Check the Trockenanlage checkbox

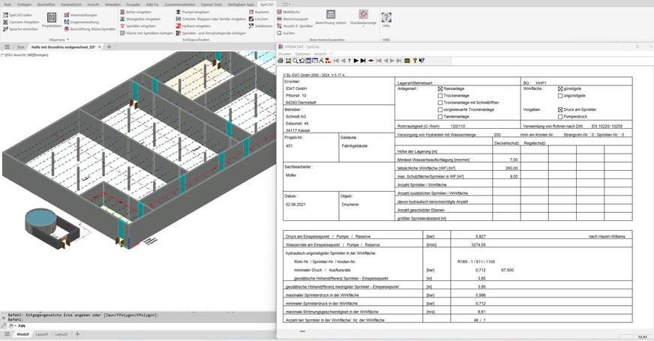click(440, 96)
